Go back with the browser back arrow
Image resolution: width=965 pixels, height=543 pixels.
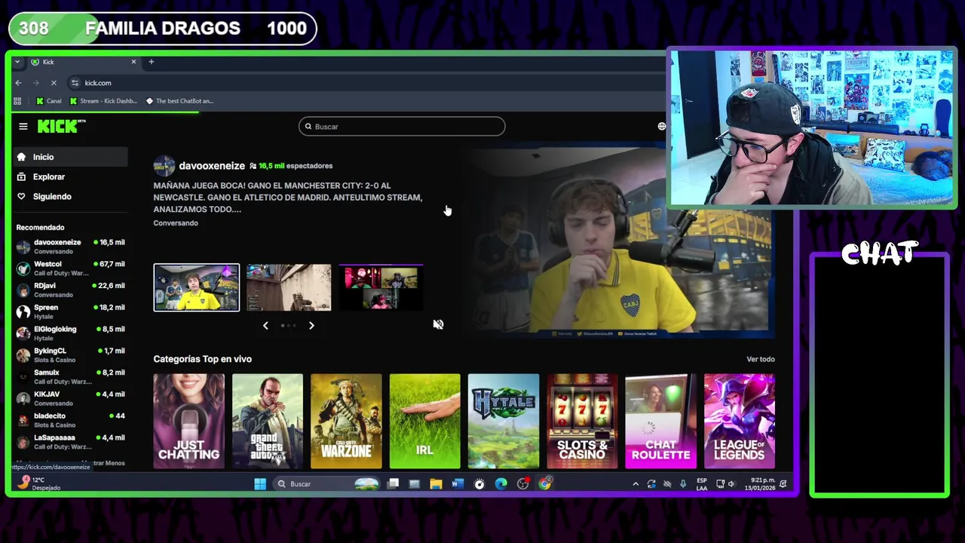tap(18, 83)
